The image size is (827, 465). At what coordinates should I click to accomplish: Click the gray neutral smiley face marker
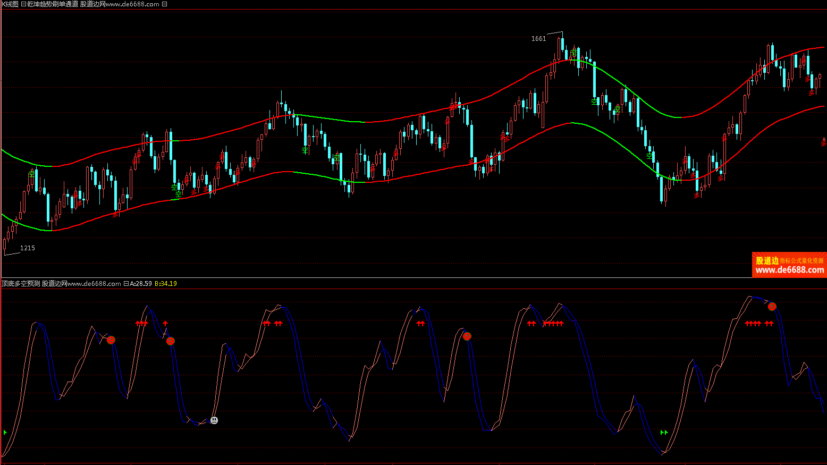pos(214,420)
